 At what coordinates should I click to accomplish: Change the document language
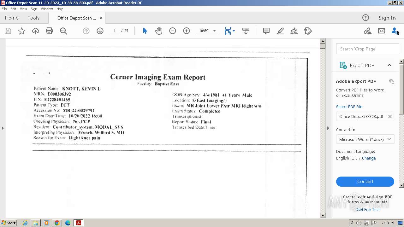coord(369,158)
